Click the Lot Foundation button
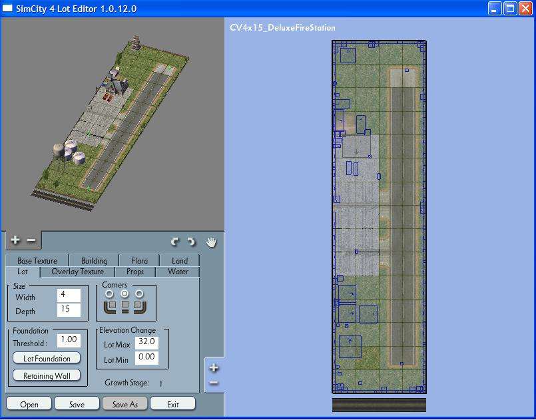The height and width of the screenshot is (420, 536). pos(47,358)
